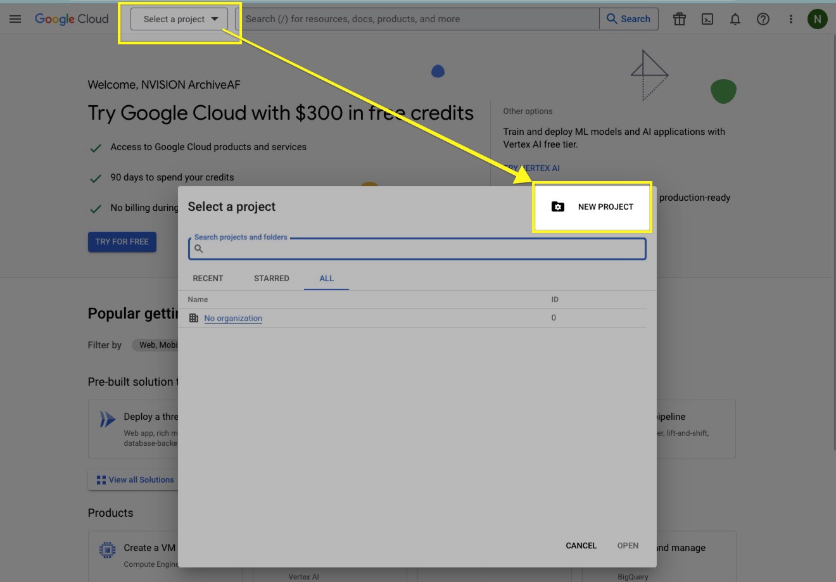Click the Web, Mobile filter chip
This screenshot has width=836, height=582.
point(156,345)
